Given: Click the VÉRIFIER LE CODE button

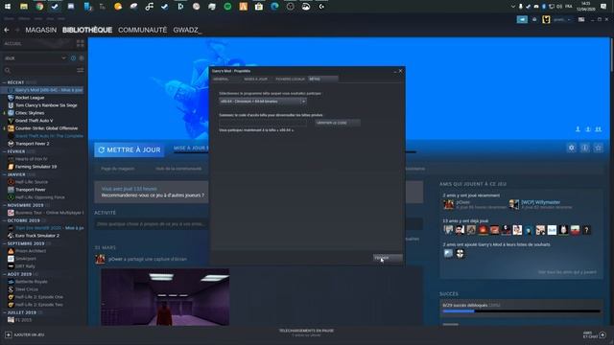Looking at the screenshot, I should [x=337, y=123].
